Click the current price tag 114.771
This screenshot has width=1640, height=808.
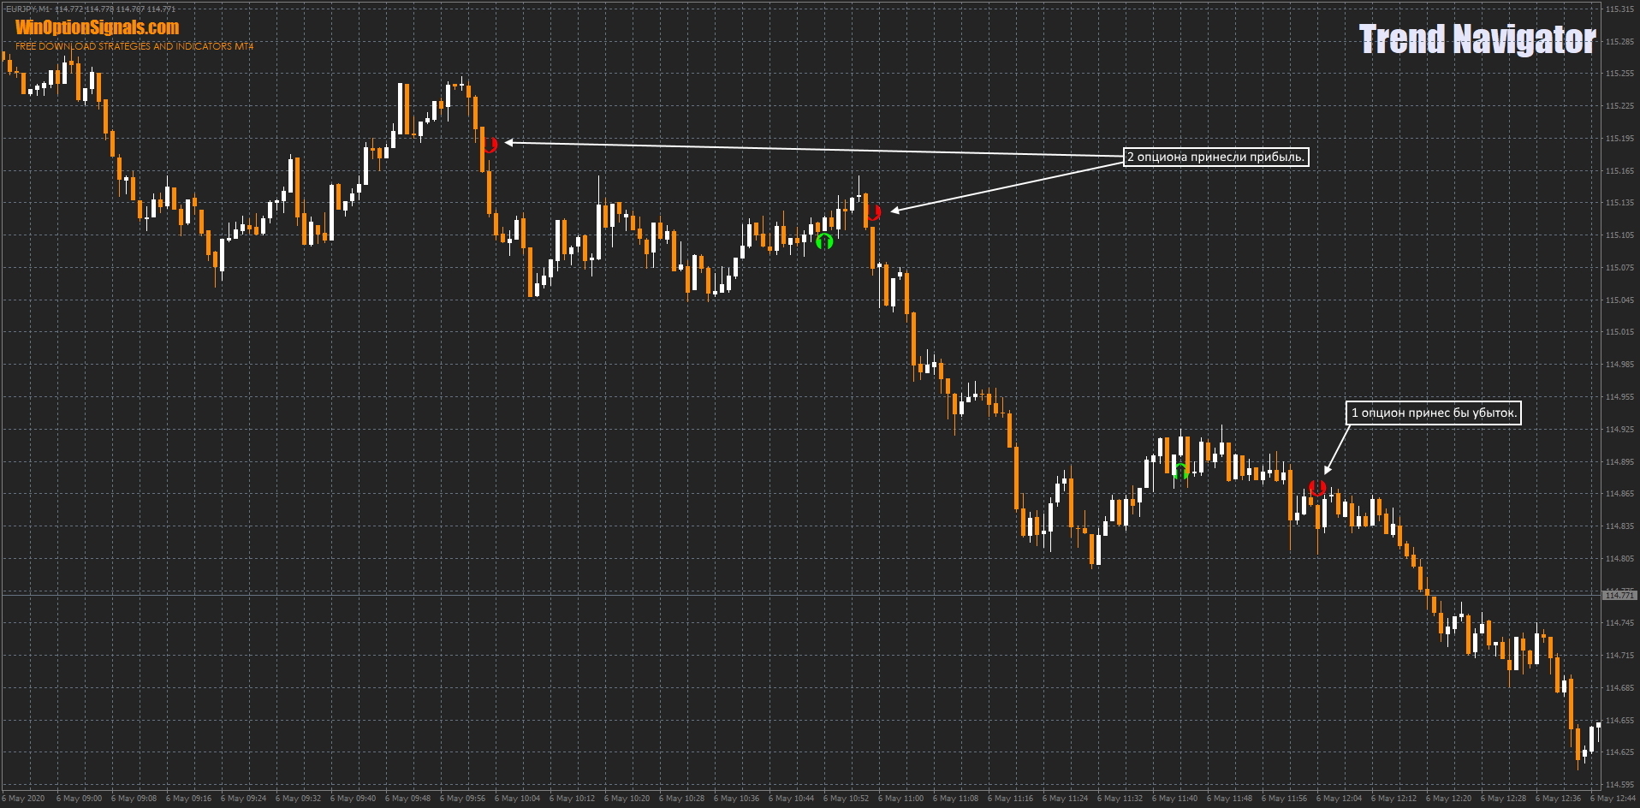[1619, 595]
